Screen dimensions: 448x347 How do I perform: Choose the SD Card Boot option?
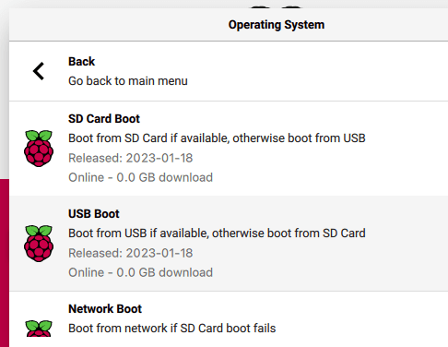[x=229, y=149]
